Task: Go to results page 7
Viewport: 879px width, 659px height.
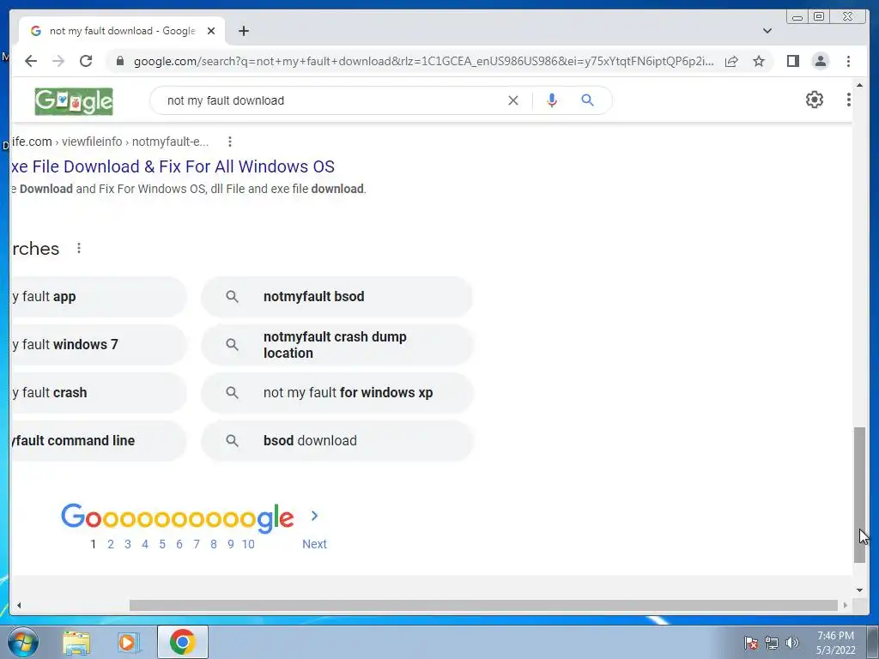Action: click(x=197, y=544)
